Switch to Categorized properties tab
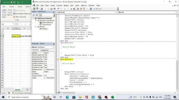 [x=44, y=50]
